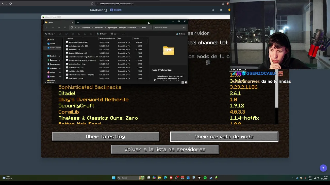Expand the mauro - Personal tree node
This screenshot has width=330, height=185.
pos(45,48)
